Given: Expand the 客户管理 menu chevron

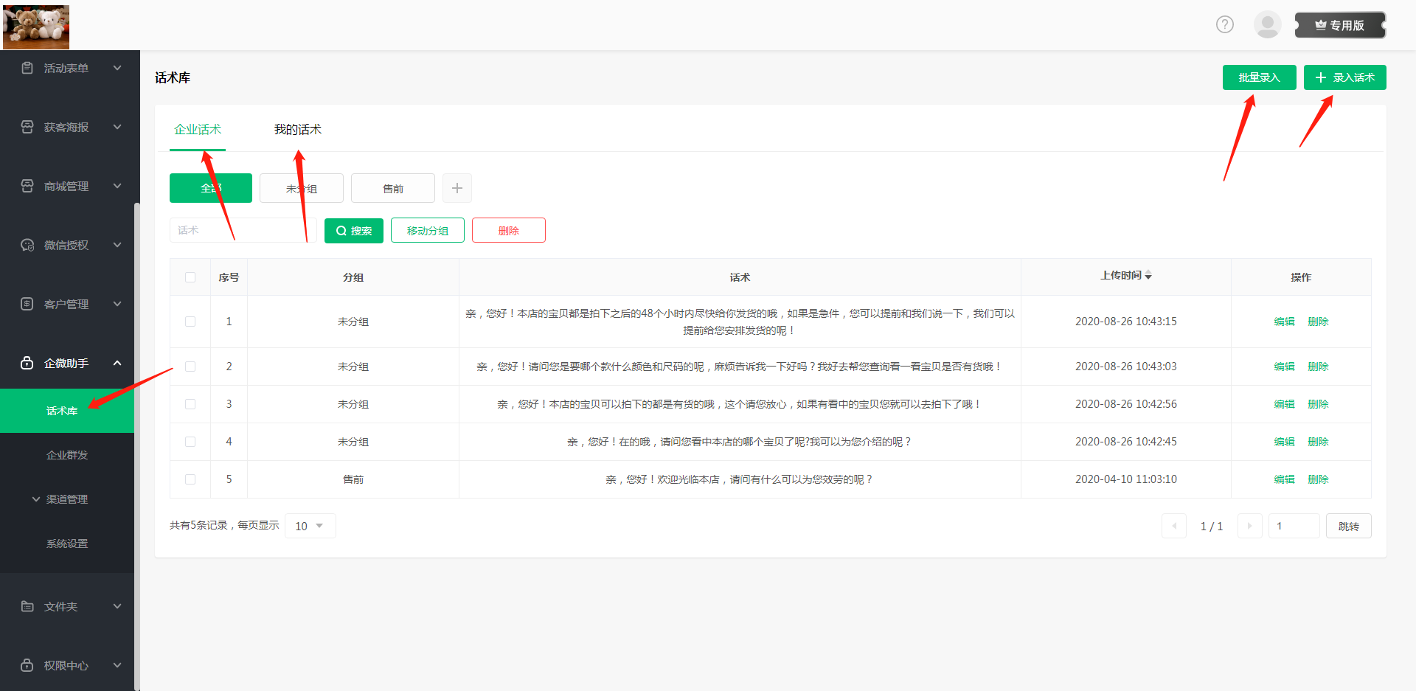Looking at the screenshot, I should click(117, 304).
